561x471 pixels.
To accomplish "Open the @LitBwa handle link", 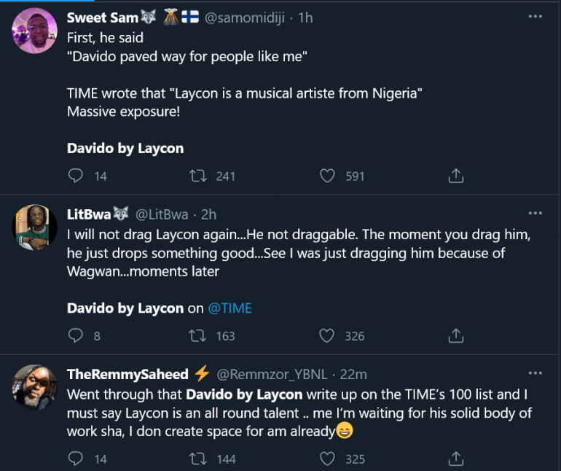I will click(162, 214).
